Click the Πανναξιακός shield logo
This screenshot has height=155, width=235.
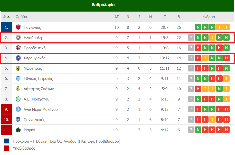point(18,120)
